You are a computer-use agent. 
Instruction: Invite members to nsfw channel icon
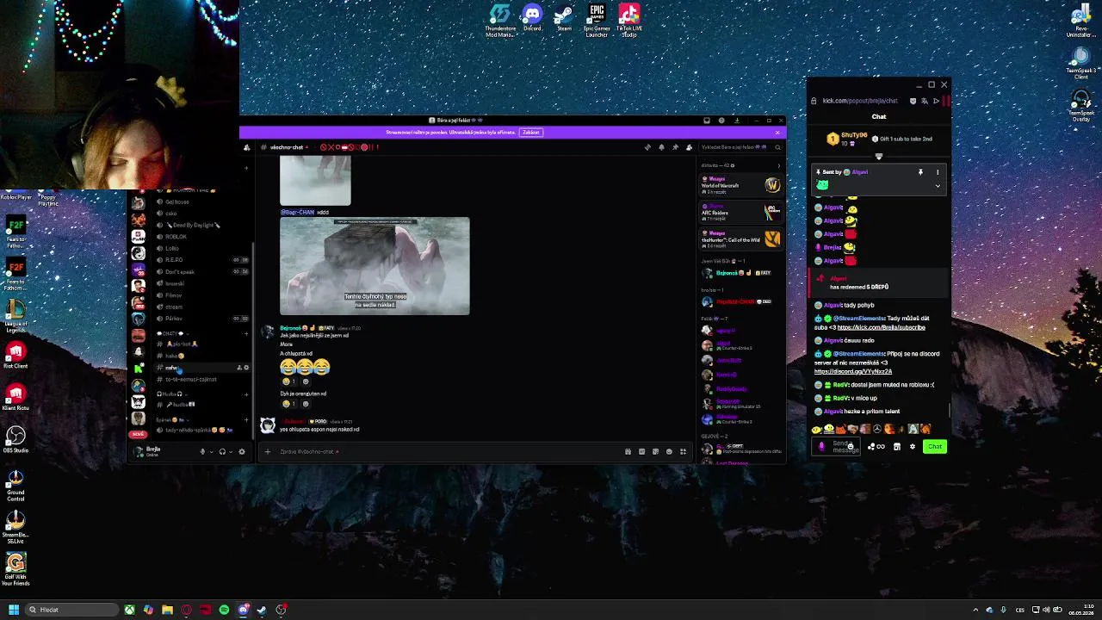tap(239, 368)
